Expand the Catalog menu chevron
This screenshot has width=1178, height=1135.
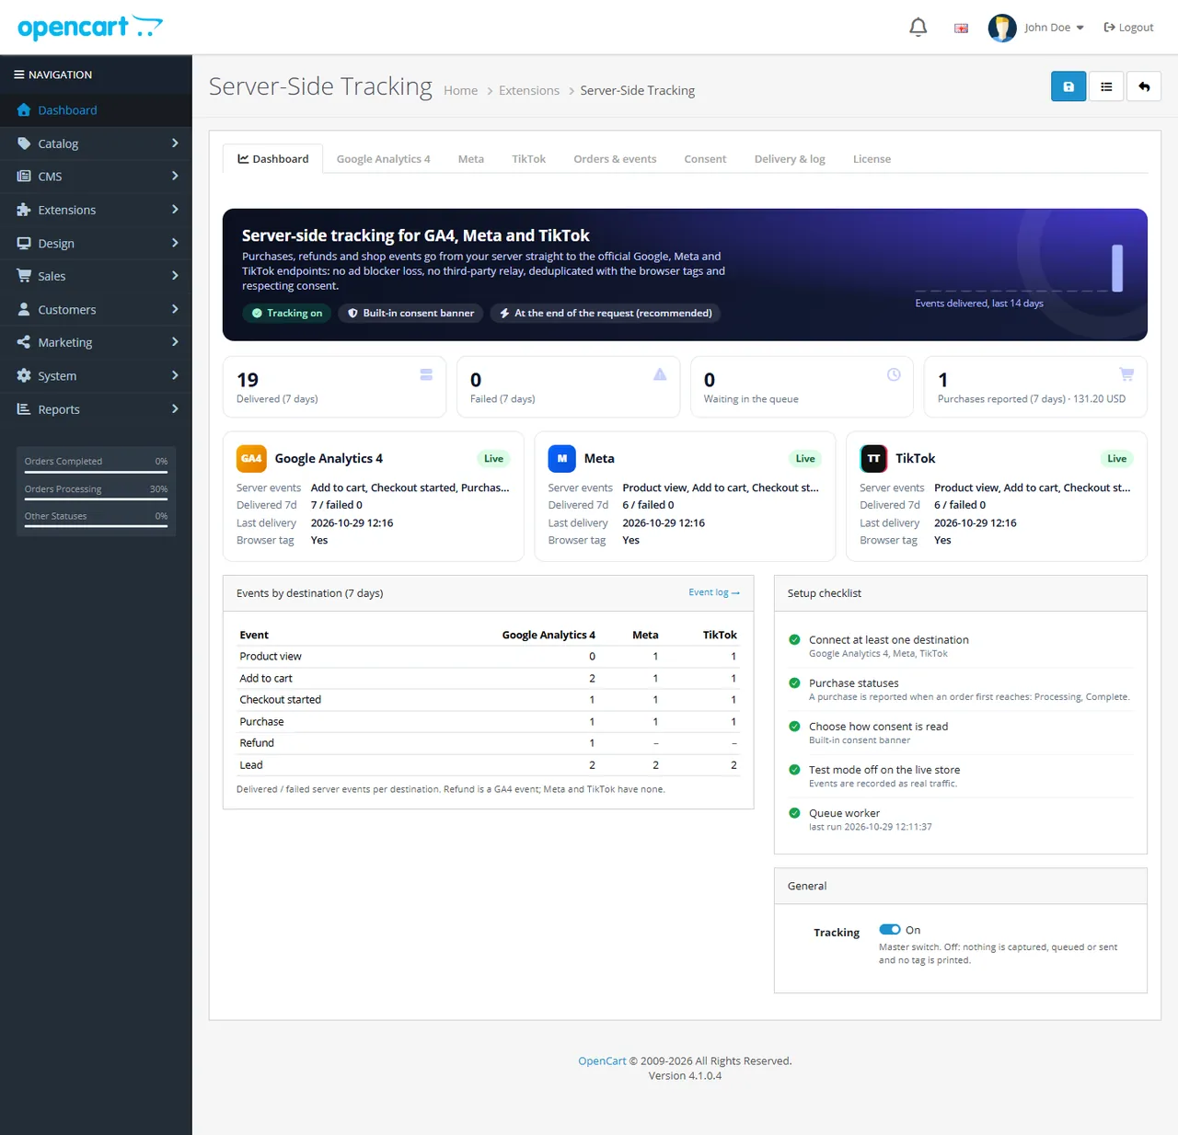coord(175,143)
